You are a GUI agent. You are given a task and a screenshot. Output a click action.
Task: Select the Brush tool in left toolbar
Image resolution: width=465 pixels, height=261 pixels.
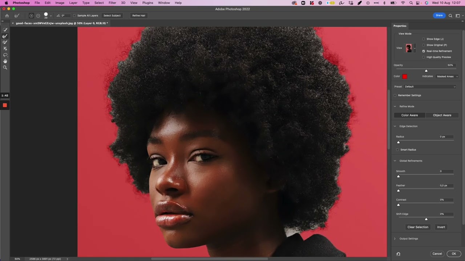coord(5,42)
